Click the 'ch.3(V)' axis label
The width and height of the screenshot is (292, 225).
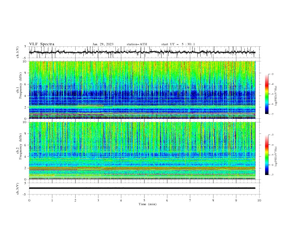pos(18,189)
